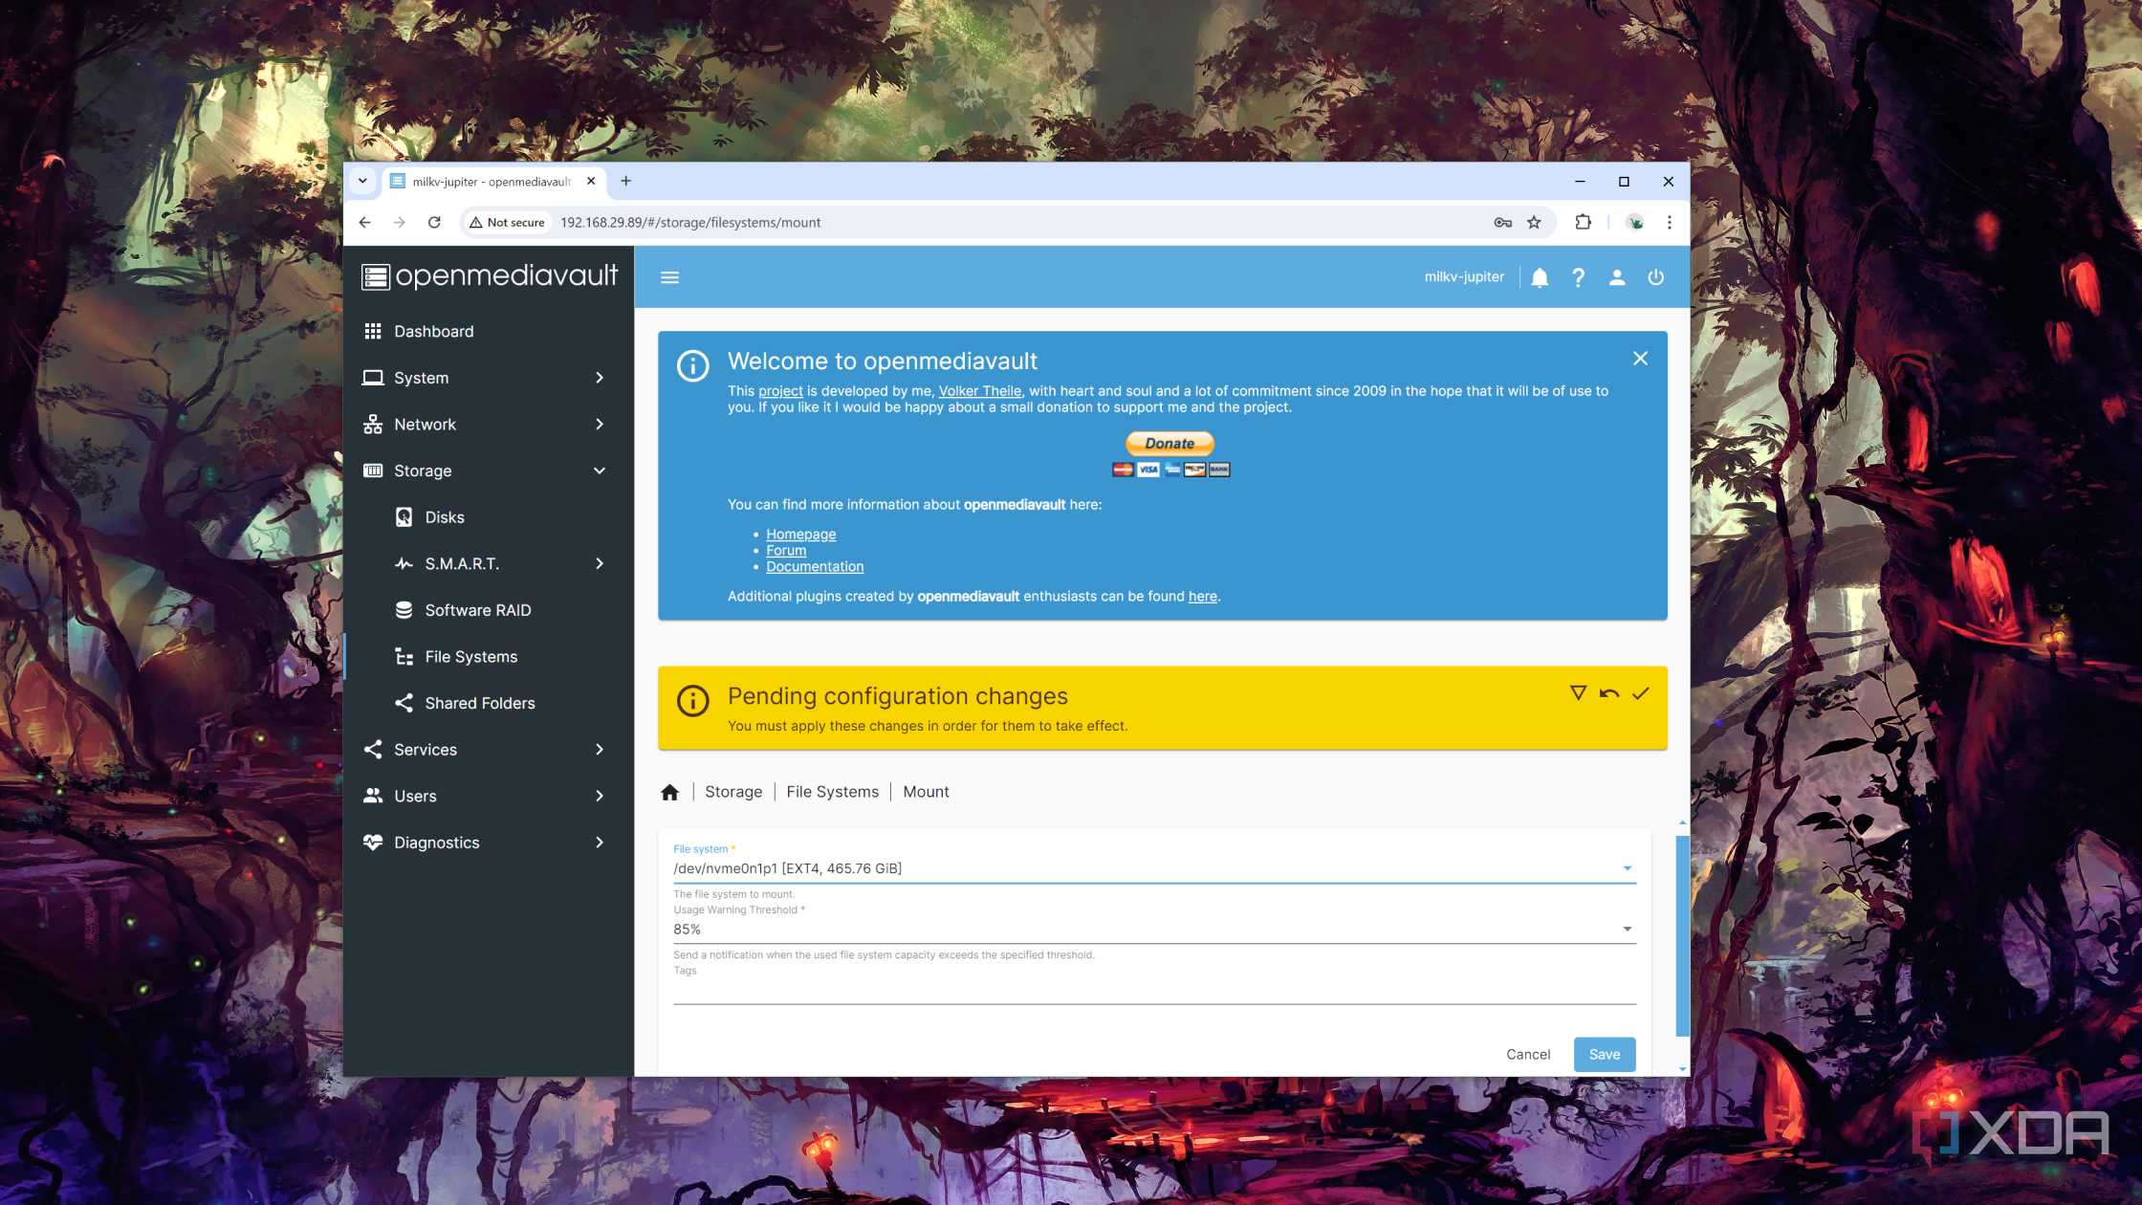Image resolution: width=2142 pixels, height=1205 pixels.
Task: Click the openmediavault logo
Action: tap(490, 276)
